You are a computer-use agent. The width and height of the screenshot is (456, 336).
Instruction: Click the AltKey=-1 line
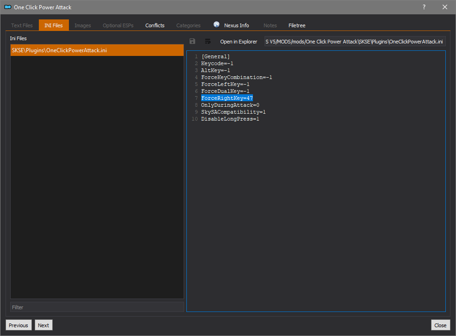click(216, 70)
